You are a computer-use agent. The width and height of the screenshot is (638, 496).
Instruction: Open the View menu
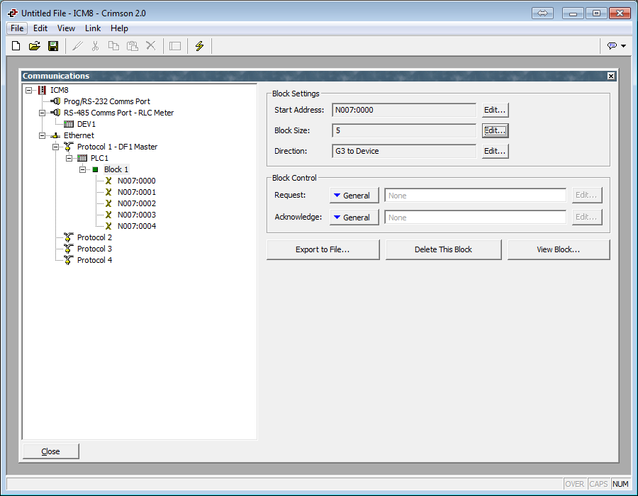[66, 28]
